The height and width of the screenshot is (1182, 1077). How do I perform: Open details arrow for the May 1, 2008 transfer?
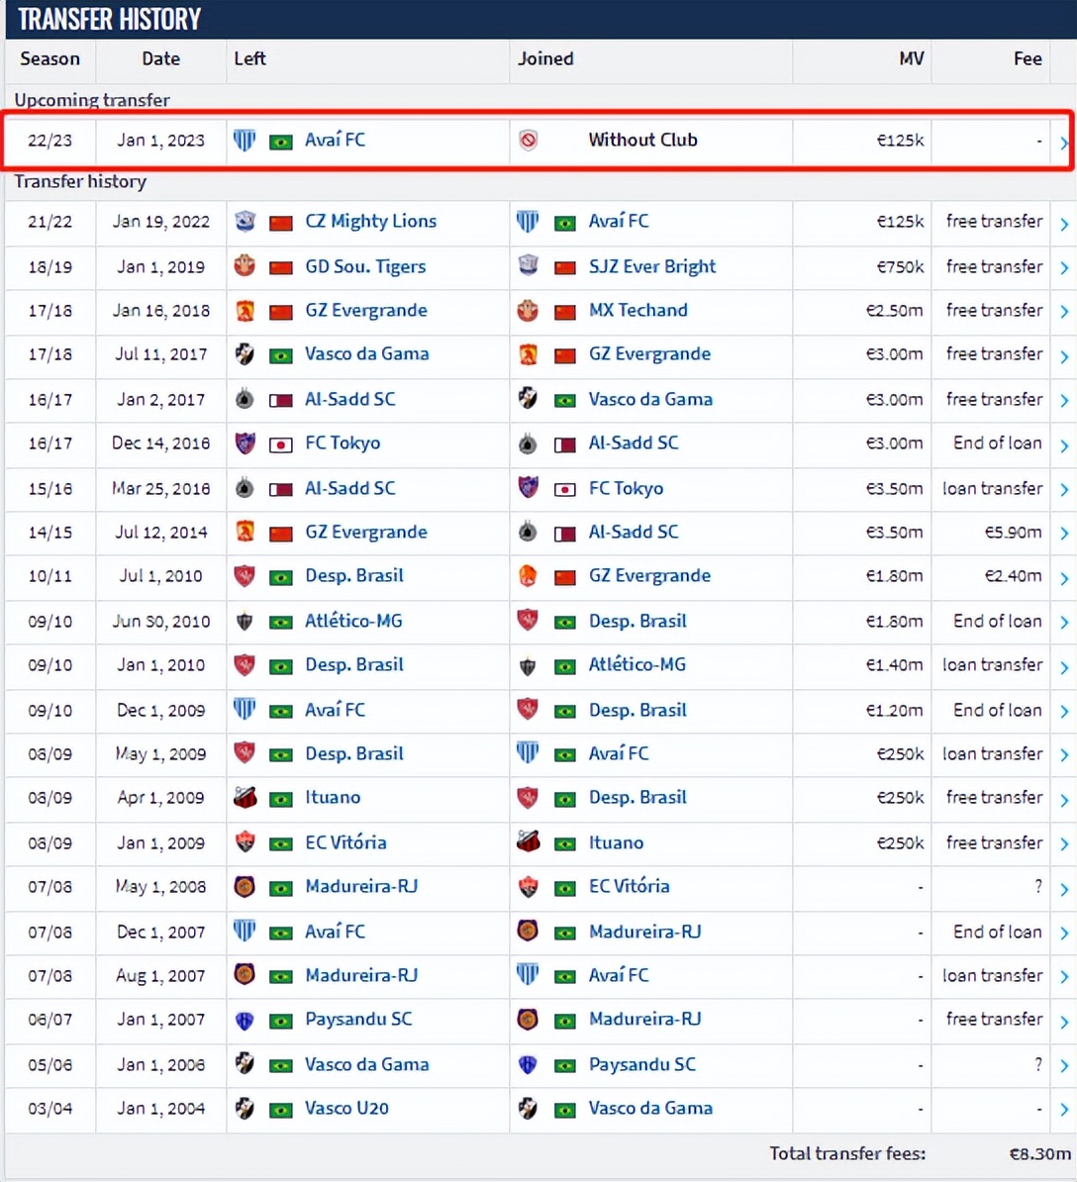pos(1063,889)
